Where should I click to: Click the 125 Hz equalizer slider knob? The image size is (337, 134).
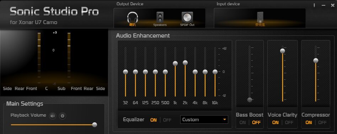coord(145,72)
